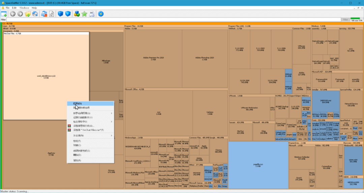Click the Filter button

(345, 20)
